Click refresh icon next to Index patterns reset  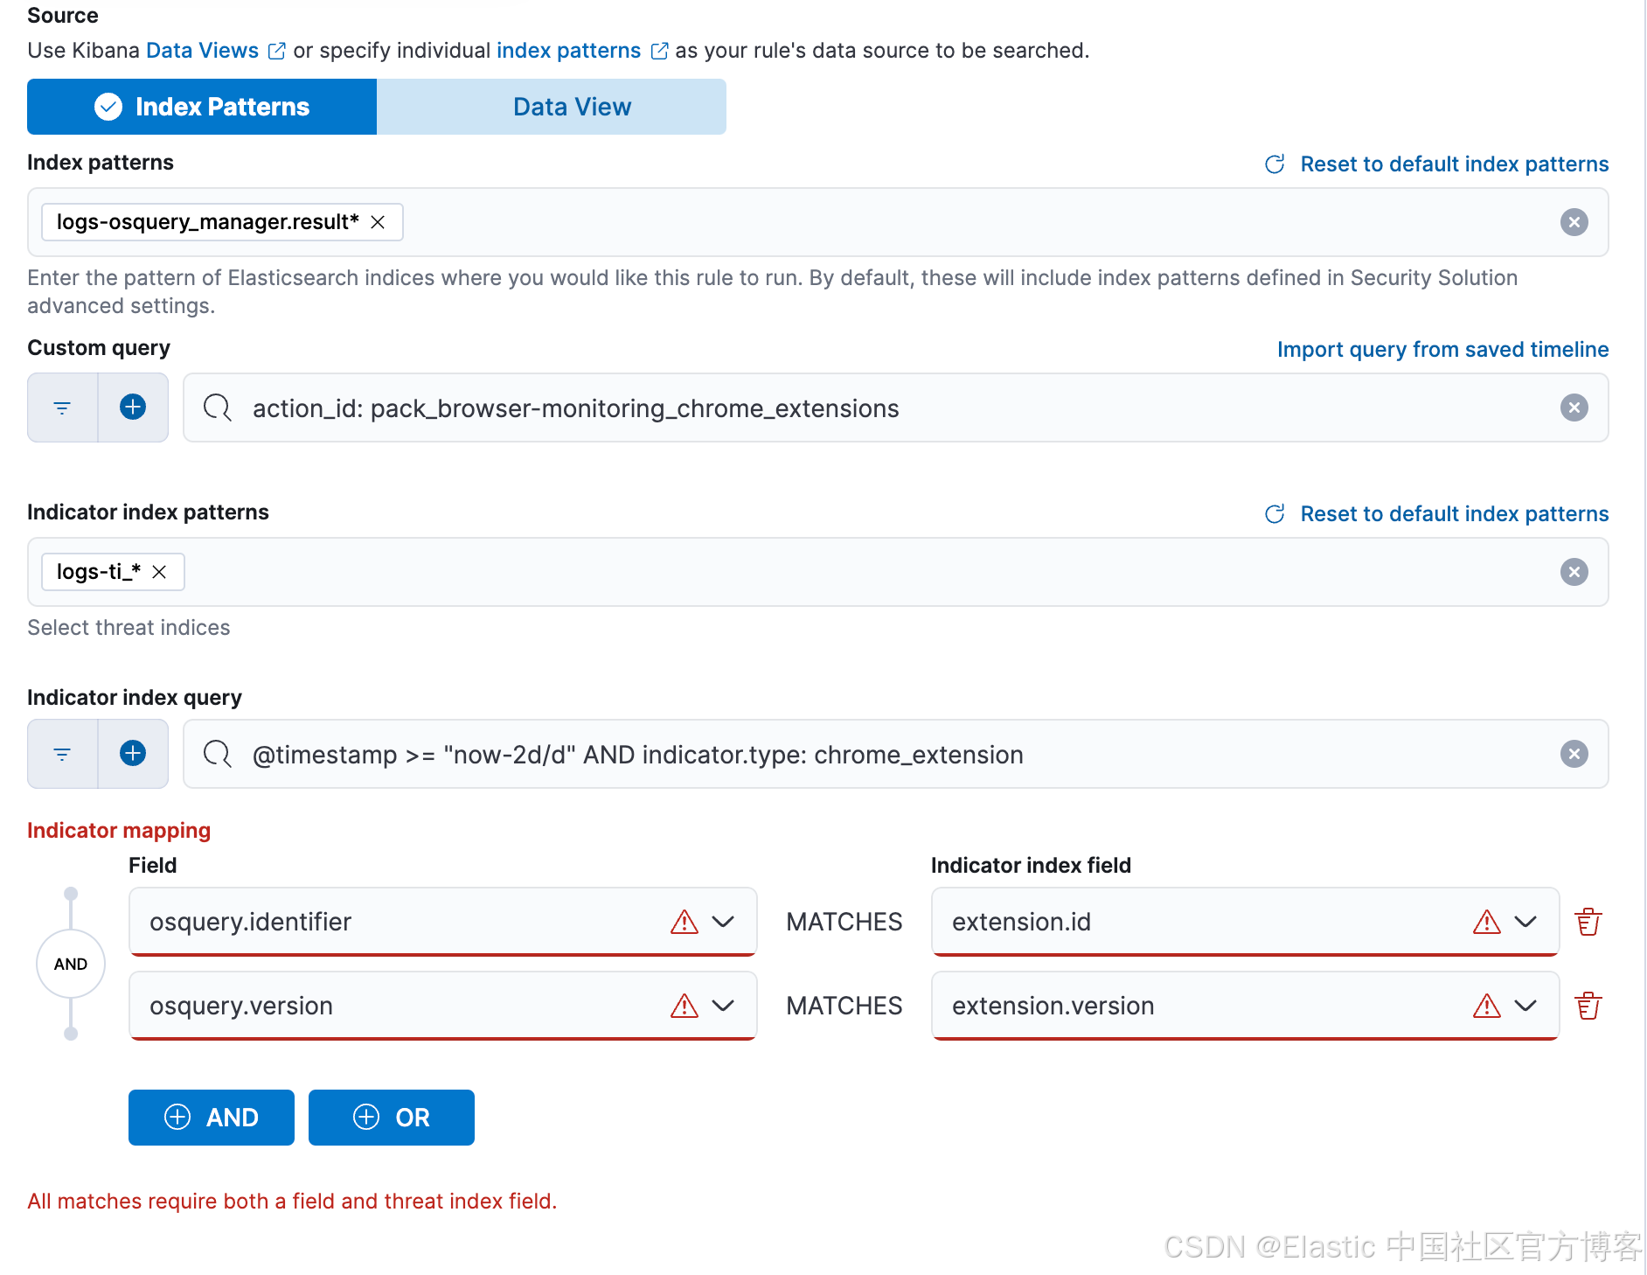coord(1275,164)
